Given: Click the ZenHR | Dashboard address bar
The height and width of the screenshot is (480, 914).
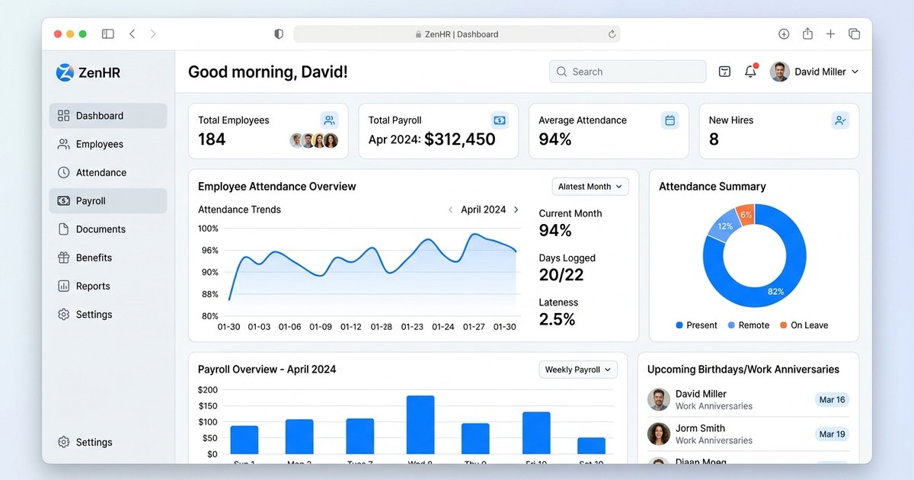Looking at the screenshot, I should 457,34.
